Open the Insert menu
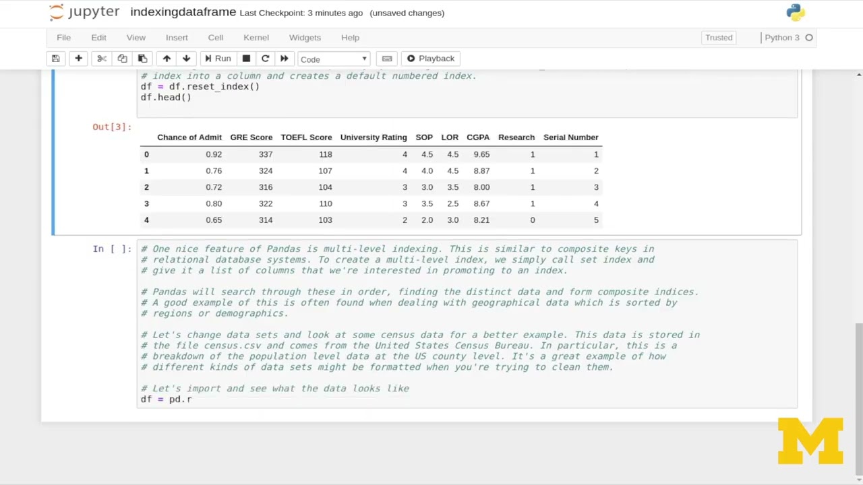This screenshot has width=863, height=485. pos(177,38)
